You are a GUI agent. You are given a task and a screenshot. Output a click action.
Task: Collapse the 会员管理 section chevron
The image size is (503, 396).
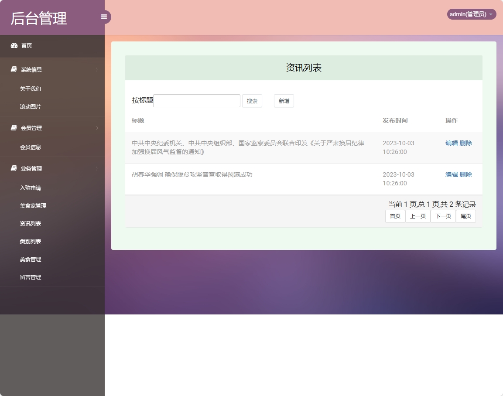(x=97, y=128)
